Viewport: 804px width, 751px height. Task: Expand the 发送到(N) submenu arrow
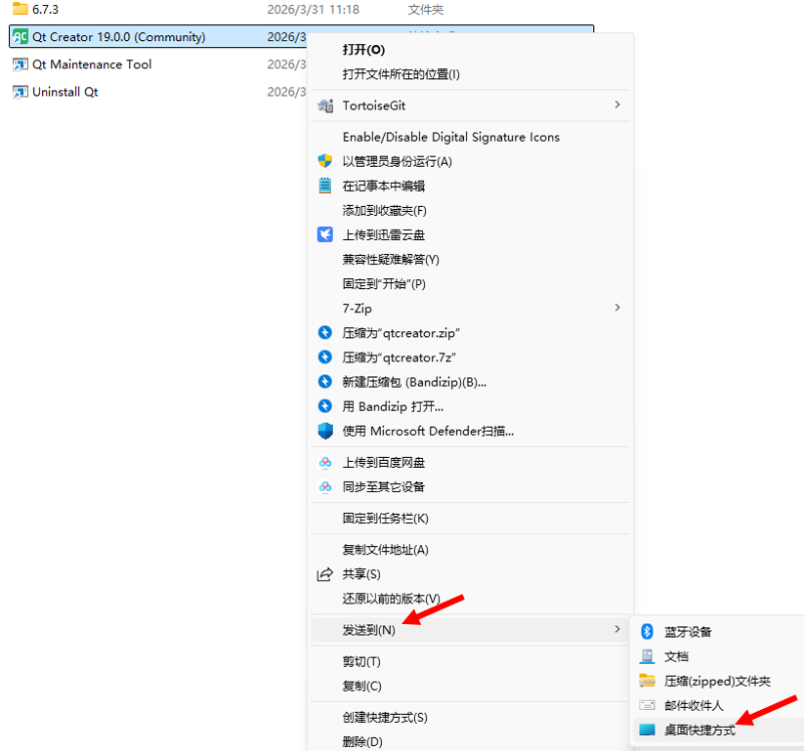coord(617,629)
